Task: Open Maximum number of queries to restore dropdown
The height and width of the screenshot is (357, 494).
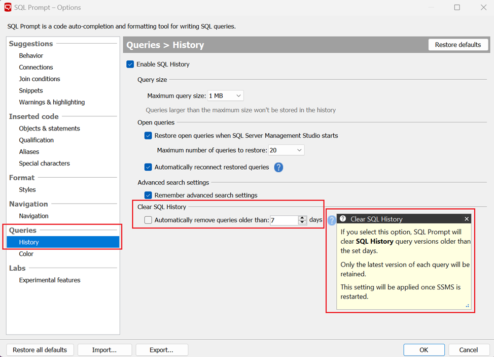Action: (286, 150)
